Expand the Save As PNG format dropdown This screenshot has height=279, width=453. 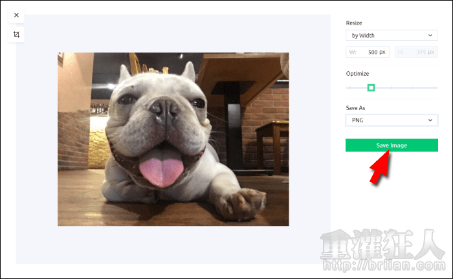click(x=392, y=120)
